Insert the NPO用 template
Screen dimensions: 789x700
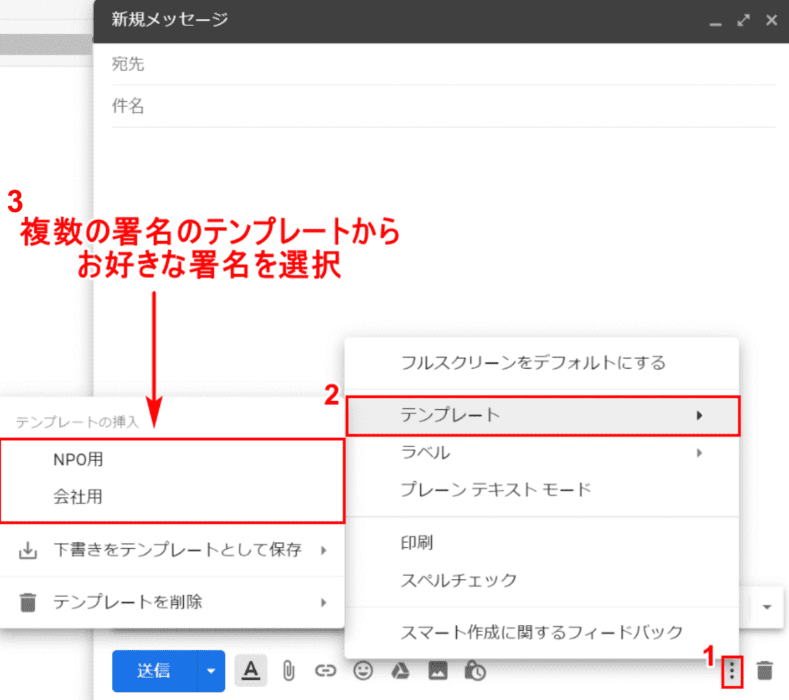click(172, 460)
